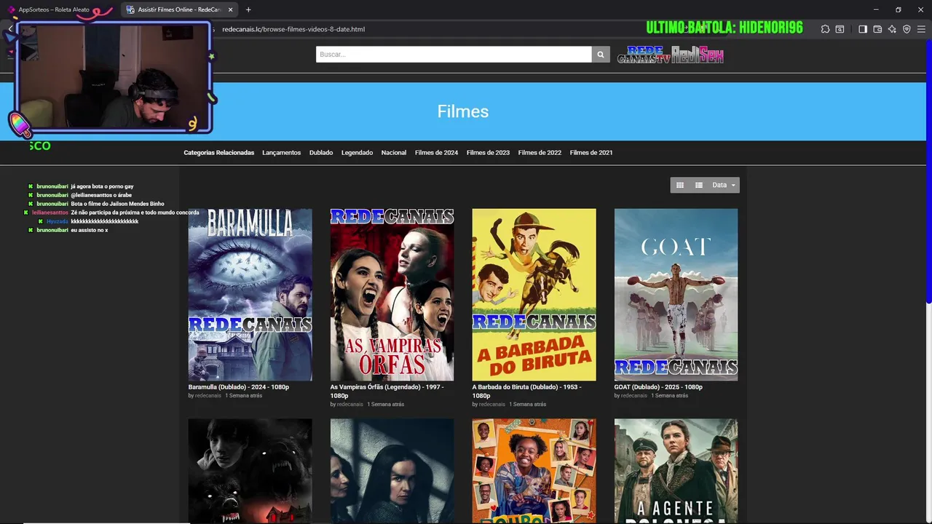Viewport: 932px width, 524px height.
Task: Open the browser hamburger menu
Action: click(921, 29)
